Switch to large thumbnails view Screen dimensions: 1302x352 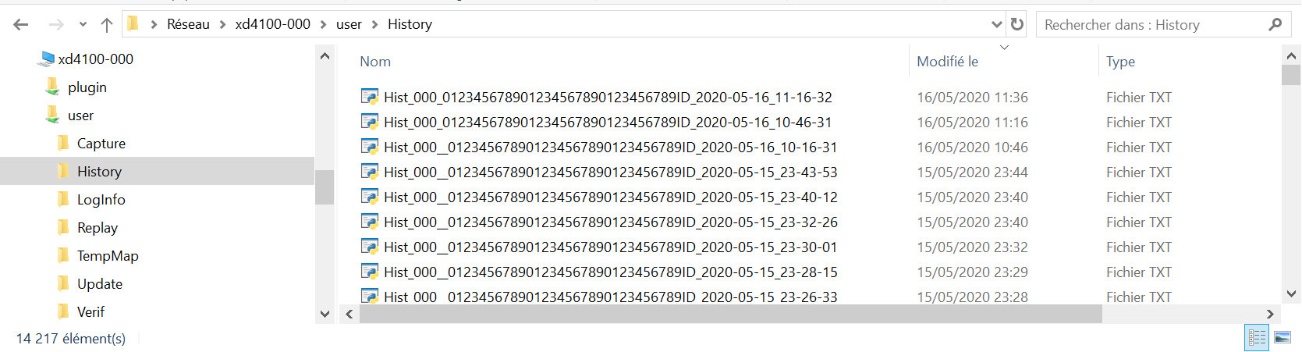tap(1282, 337)
